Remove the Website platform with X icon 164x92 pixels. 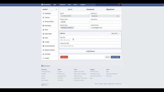(120, 33)
